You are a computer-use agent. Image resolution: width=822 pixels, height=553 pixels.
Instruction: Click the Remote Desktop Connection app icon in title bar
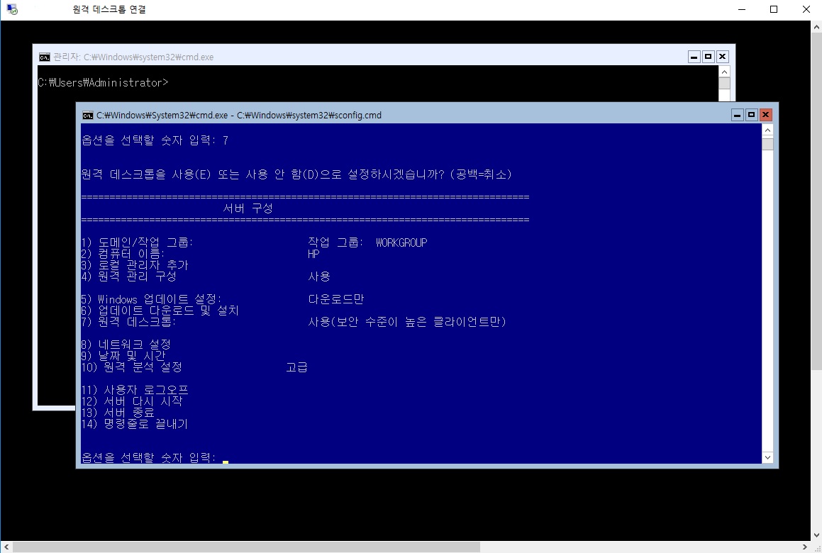(x=12, y=9)
